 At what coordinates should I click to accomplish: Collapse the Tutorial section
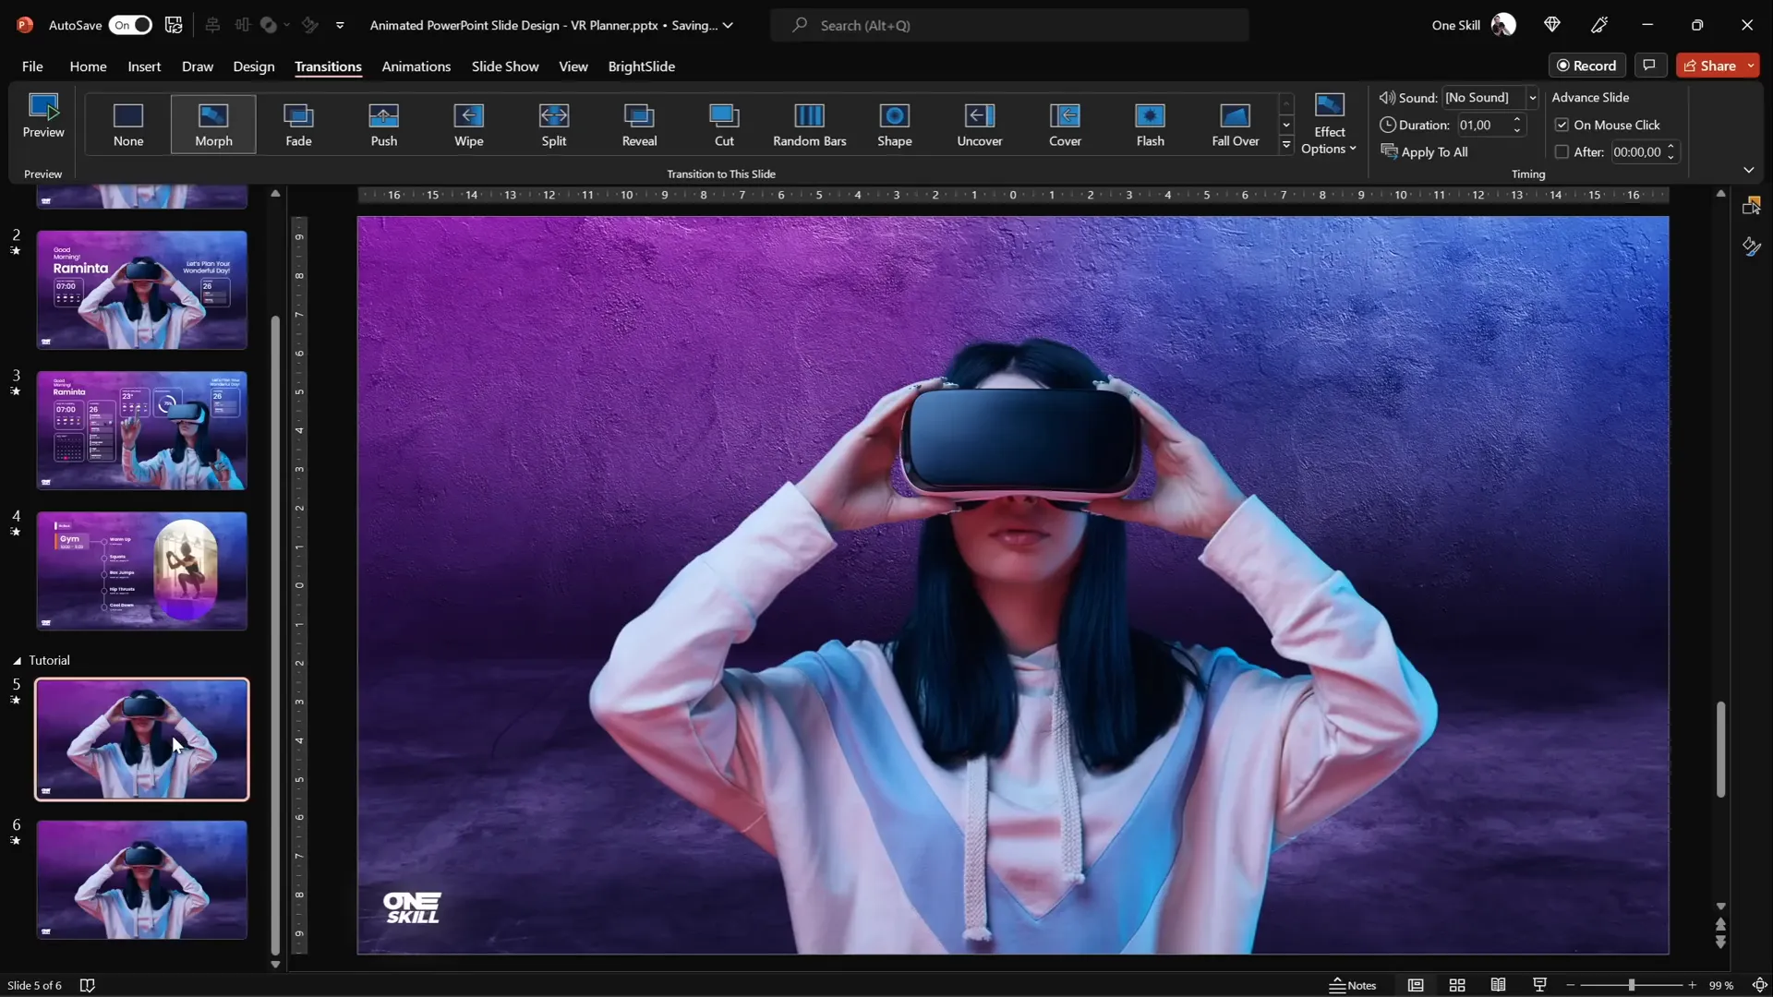coord(17,661)
